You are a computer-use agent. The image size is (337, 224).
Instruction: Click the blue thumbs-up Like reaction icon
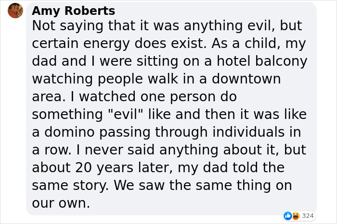(x=288, y=216)
